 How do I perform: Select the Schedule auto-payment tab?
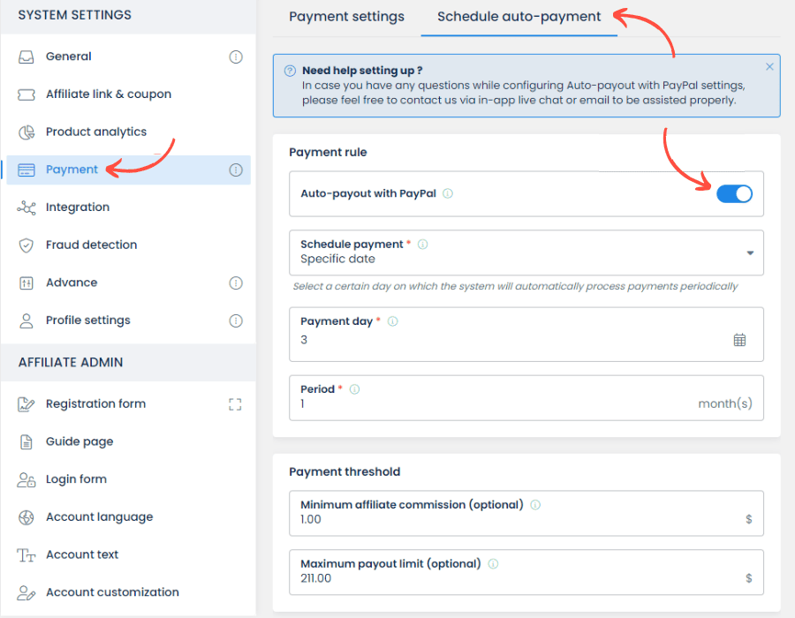click(x=519, y=17)
